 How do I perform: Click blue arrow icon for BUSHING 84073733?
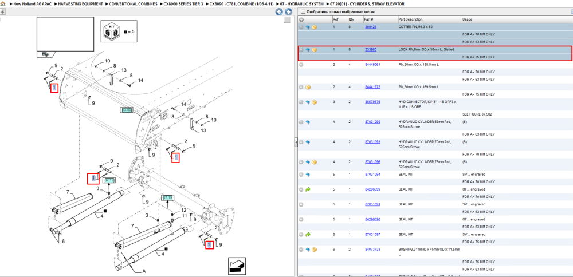click(x=308, y=250)
